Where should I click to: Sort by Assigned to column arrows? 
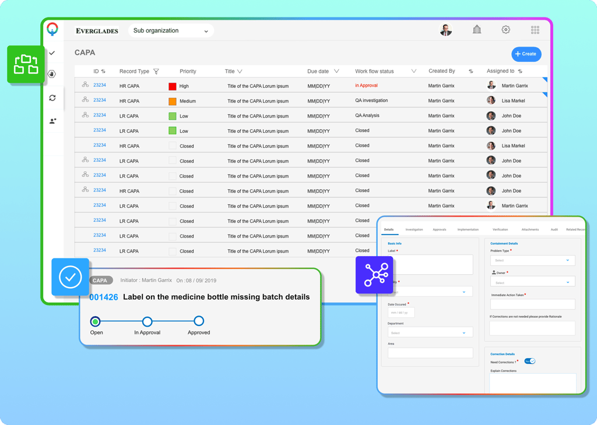[521, 71]
